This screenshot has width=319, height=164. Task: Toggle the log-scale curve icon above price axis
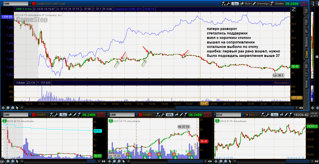[294, 9]
